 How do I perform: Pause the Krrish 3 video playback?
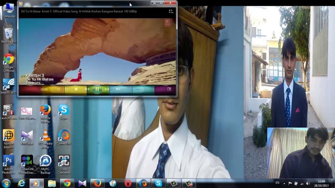(x=97, y=89)
